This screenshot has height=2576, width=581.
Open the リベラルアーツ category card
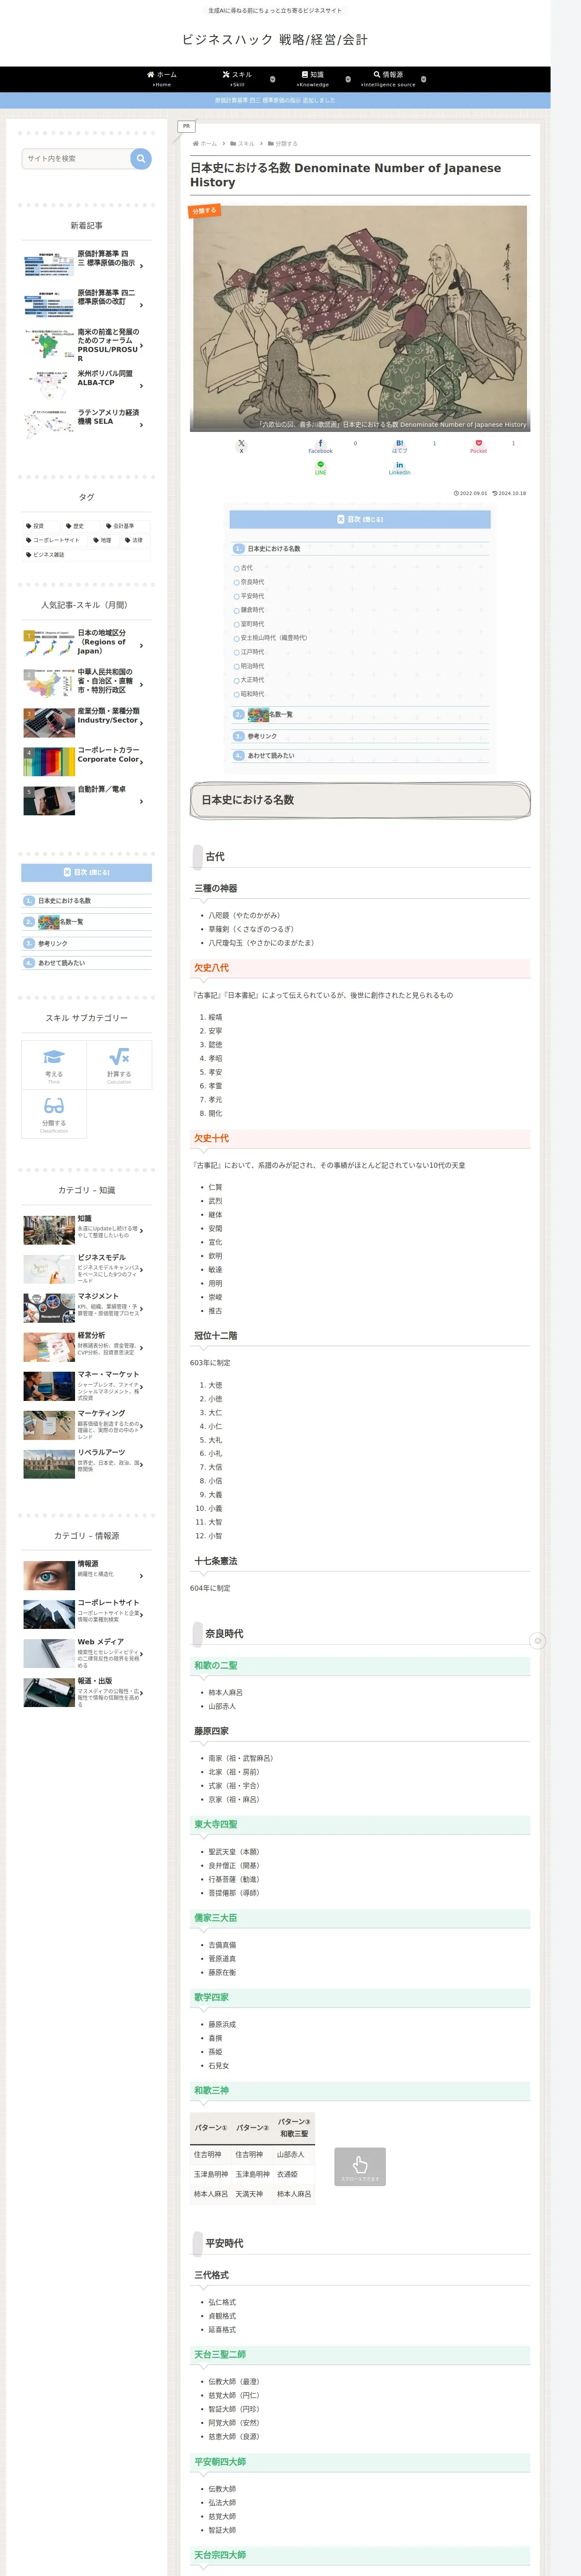pos(87,1464)
